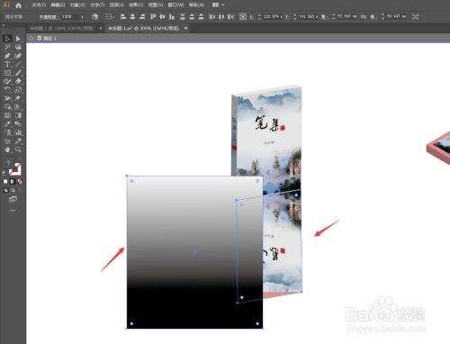Select the Rotate tool
450x344 pixels.
click(7, 89)
